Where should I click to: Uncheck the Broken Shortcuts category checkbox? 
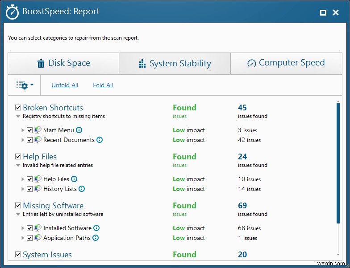pyautogui.click(x=18, y=108)
